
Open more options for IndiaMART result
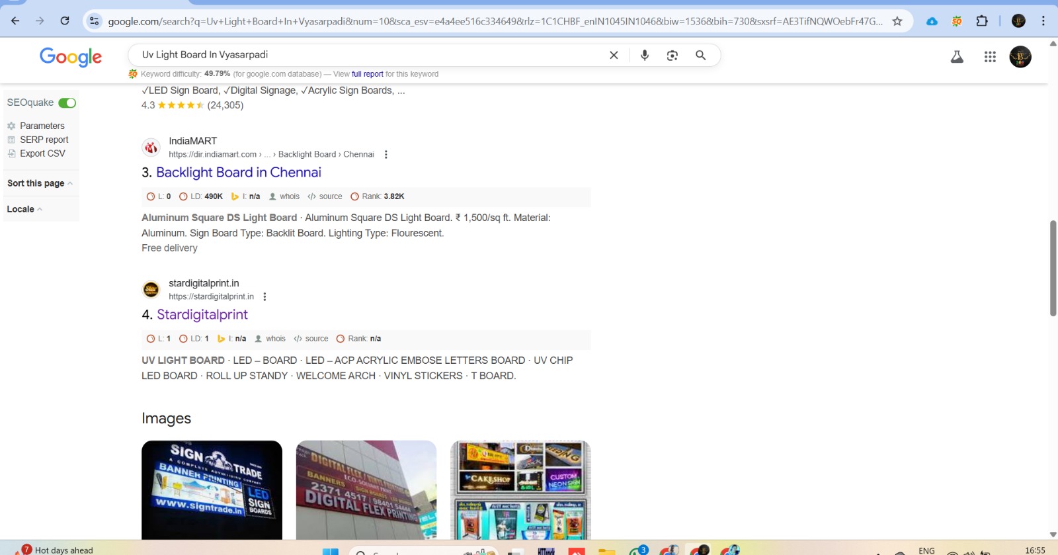[x=386, y=155]
